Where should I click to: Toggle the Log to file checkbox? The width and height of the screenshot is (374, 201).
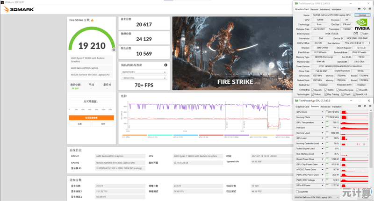coord(297,192)
